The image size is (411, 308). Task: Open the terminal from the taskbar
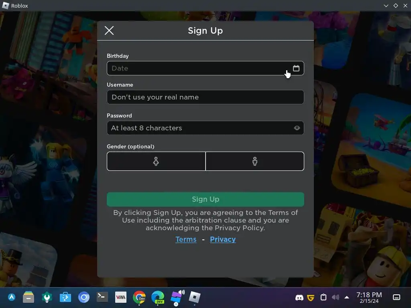click(102, 297)
